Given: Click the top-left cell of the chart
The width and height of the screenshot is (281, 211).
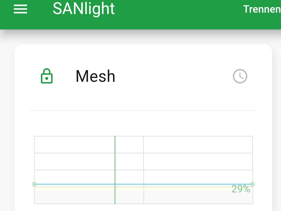Looking at the screenshot, I should 74,145.
